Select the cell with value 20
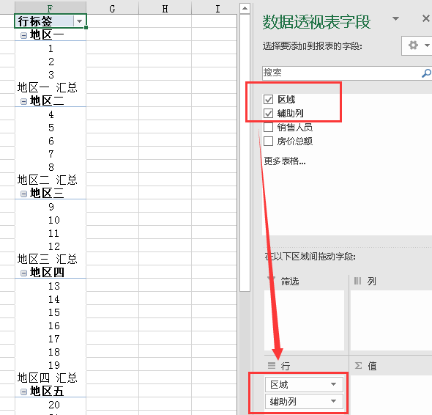432x415 pixels. click(x=51, y=405)
